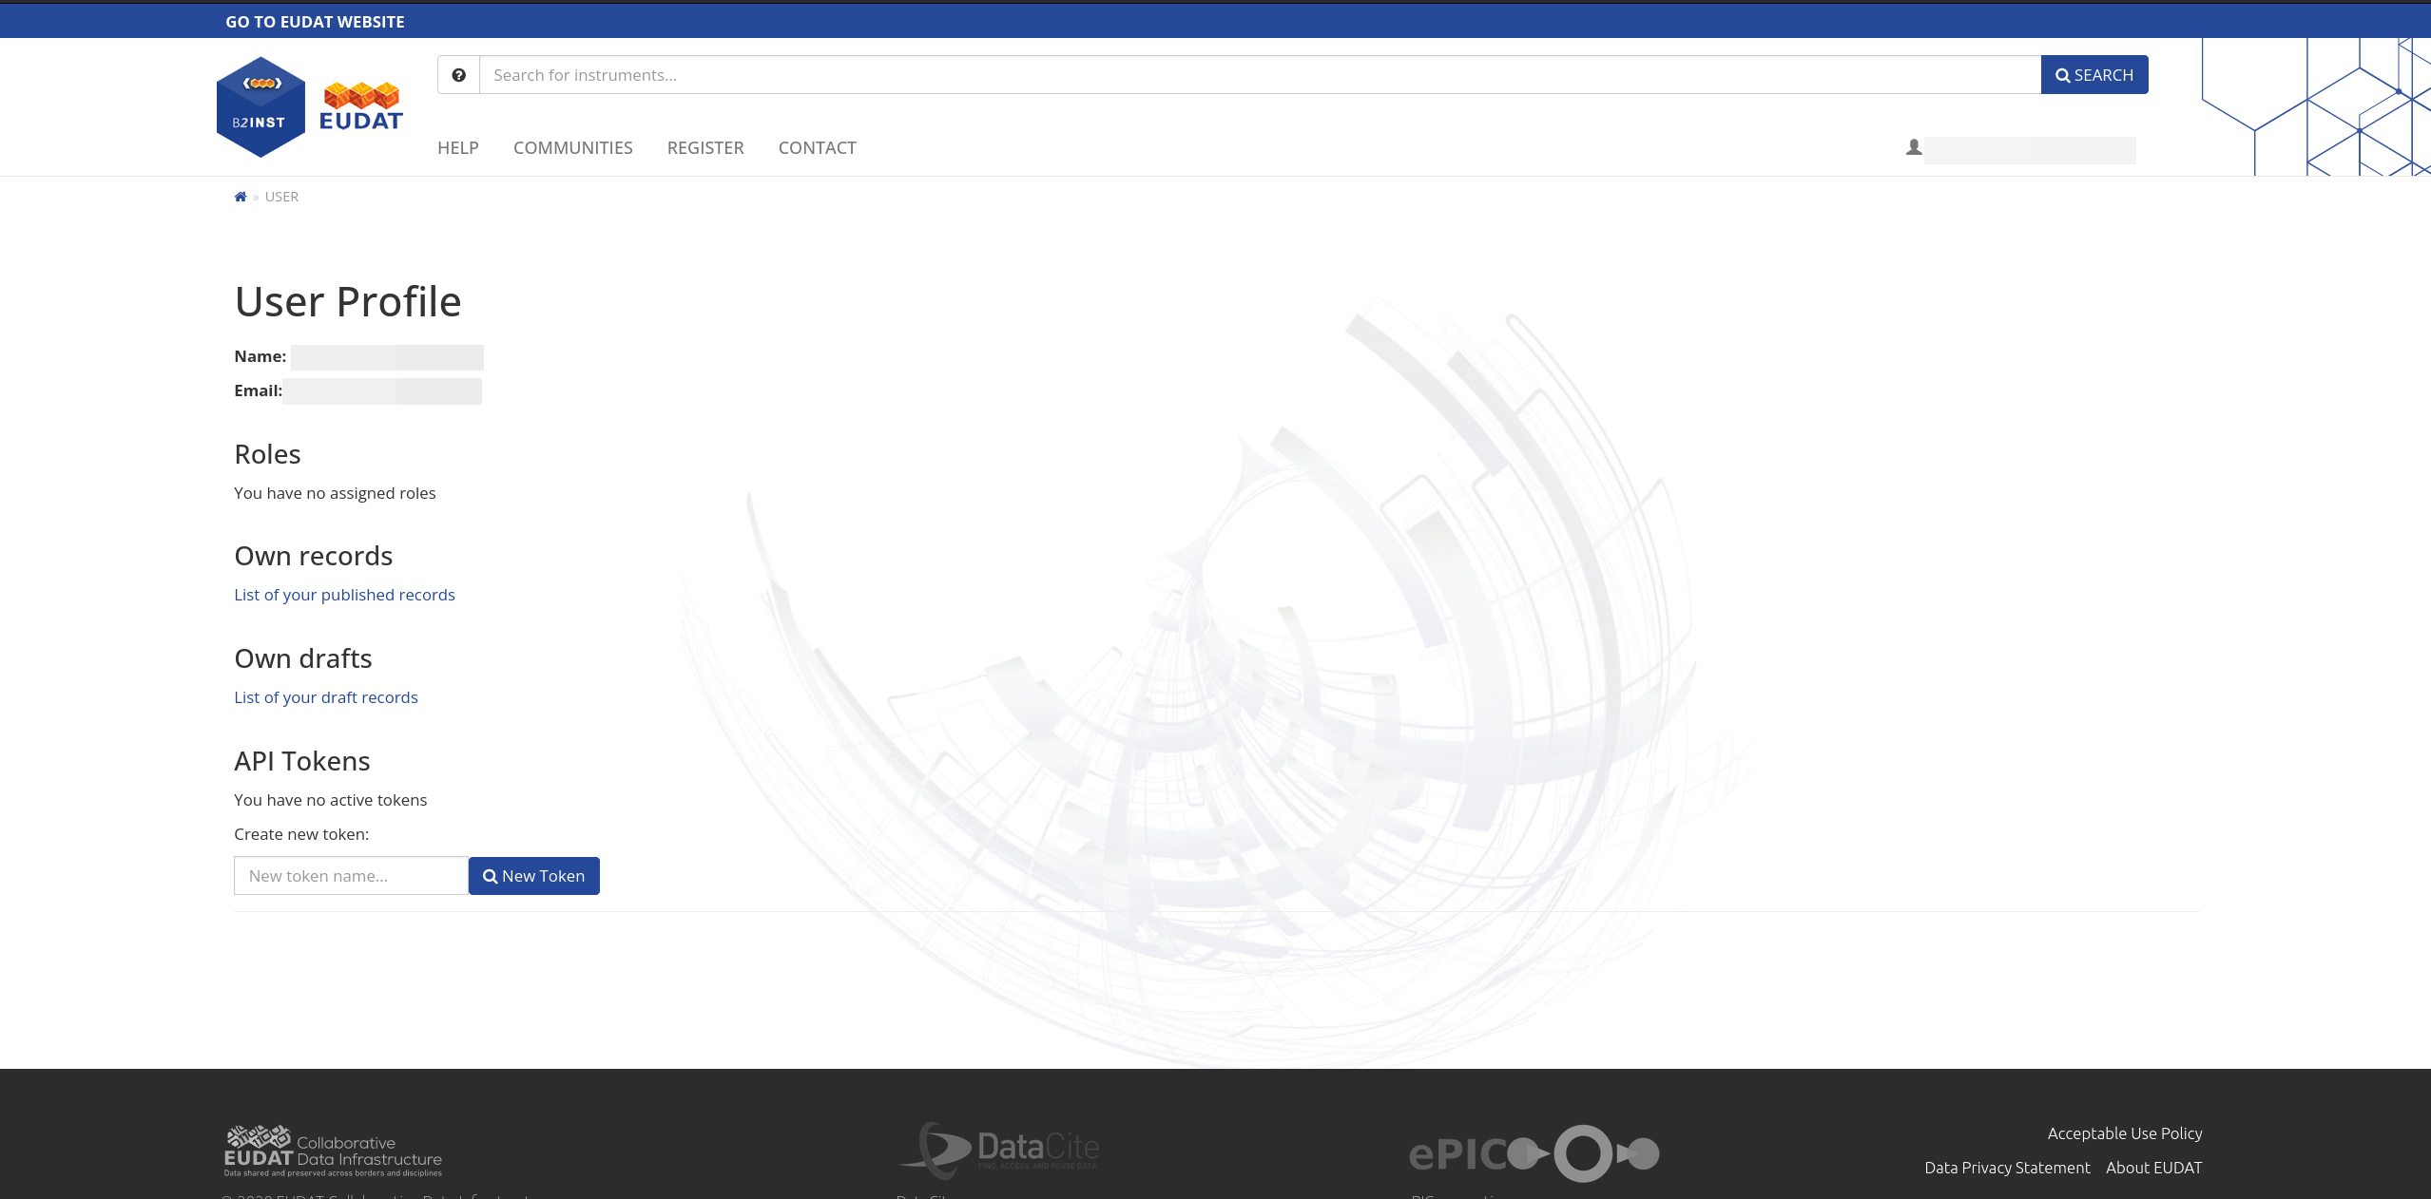Click the EUDAT Collaborative Data Infrastructure footer logo
Viewport: 2431px width, 1199px height.
coord(333,1151)
